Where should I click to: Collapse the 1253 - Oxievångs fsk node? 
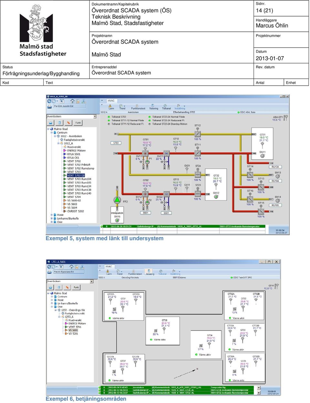pos(56,310)
